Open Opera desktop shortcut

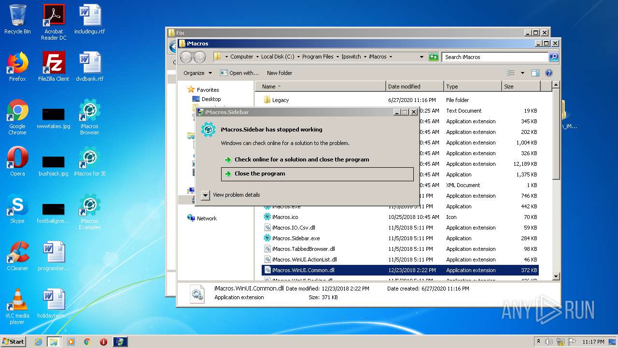click(17, 161)
